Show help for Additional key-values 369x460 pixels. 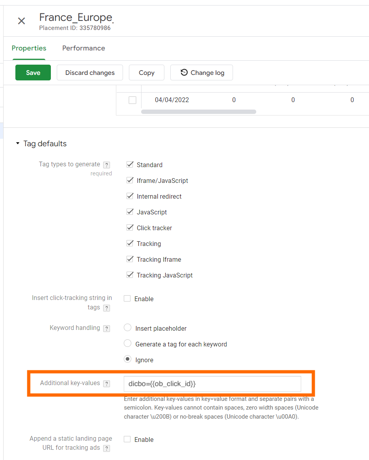tap(106, 384)
